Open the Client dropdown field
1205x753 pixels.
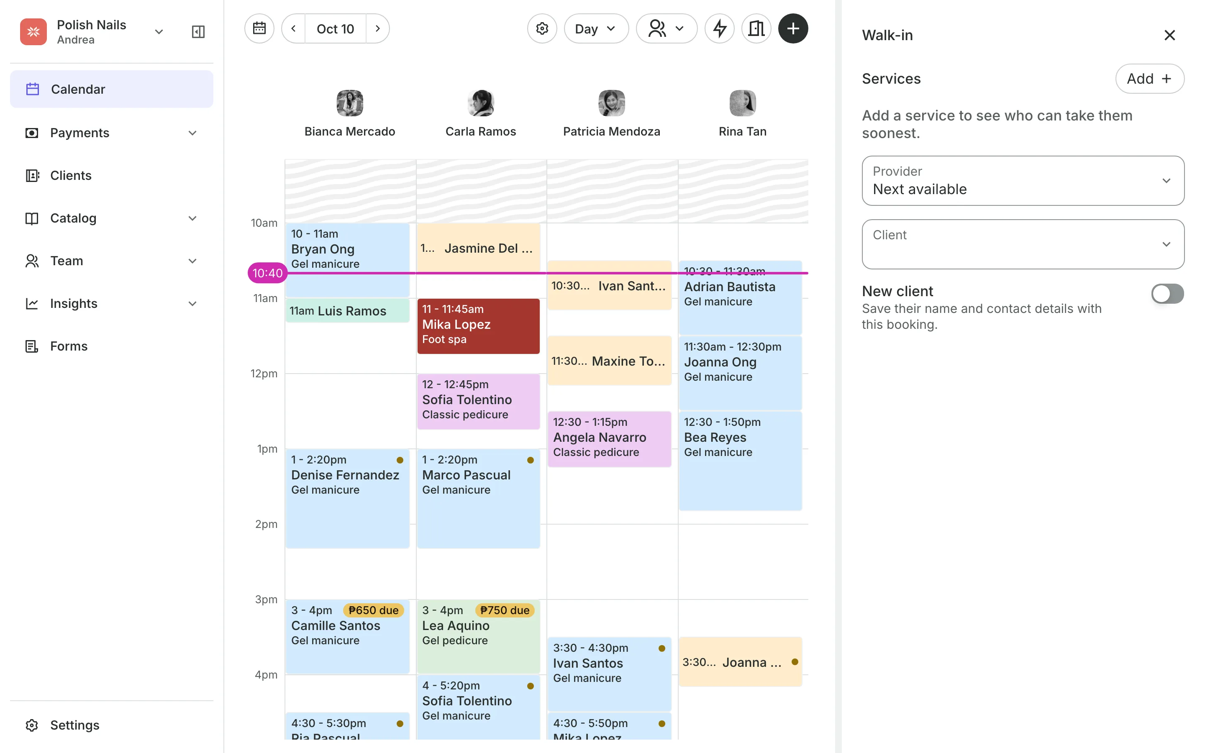pyautogui.click(x=1023, y=244)
